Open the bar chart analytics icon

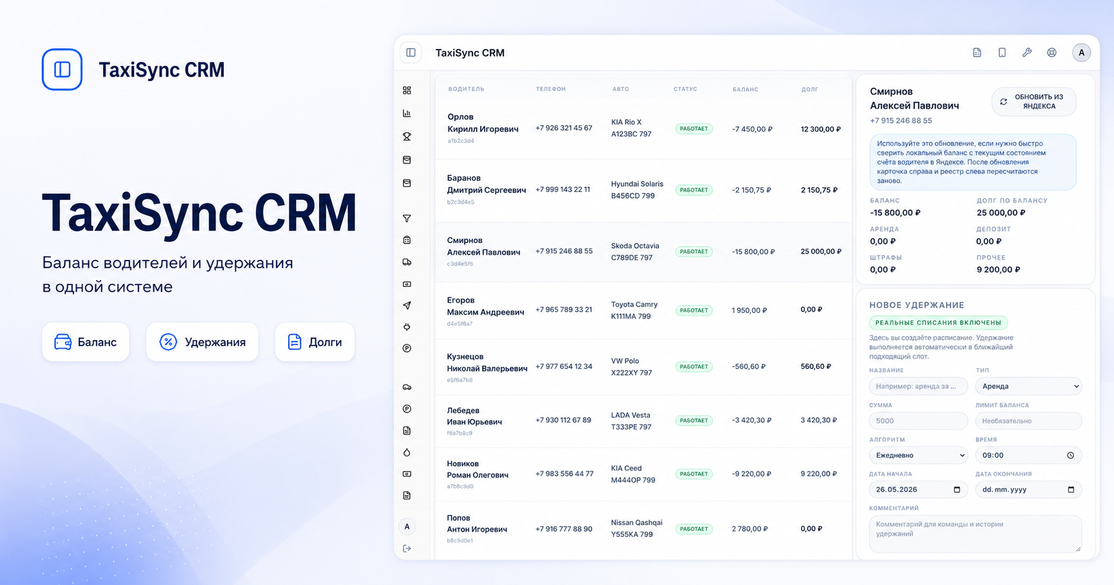point(407,113)
